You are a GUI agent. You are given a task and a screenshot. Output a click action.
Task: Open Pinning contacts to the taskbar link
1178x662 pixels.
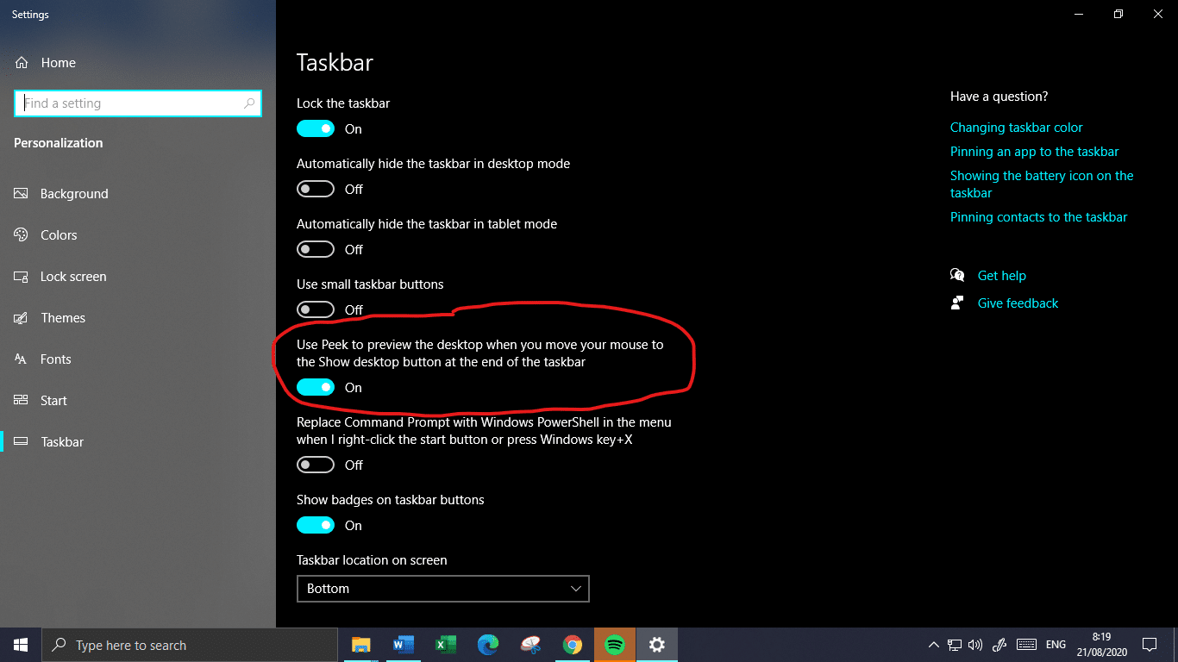click(x=1039, y=217)
